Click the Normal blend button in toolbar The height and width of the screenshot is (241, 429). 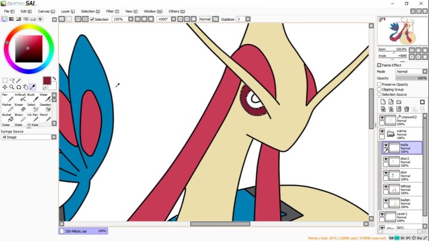coord(204,19)
